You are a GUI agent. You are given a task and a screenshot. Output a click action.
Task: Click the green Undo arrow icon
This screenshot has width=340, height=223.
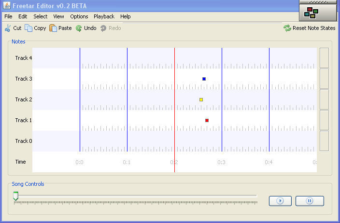pos(79,28)
